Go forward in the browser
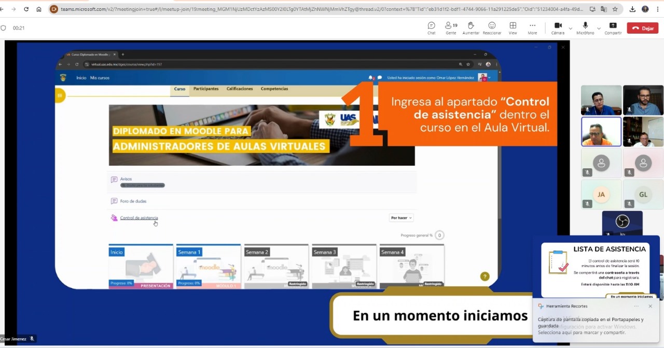Screen dimensions: 664x348 (14, 9)
